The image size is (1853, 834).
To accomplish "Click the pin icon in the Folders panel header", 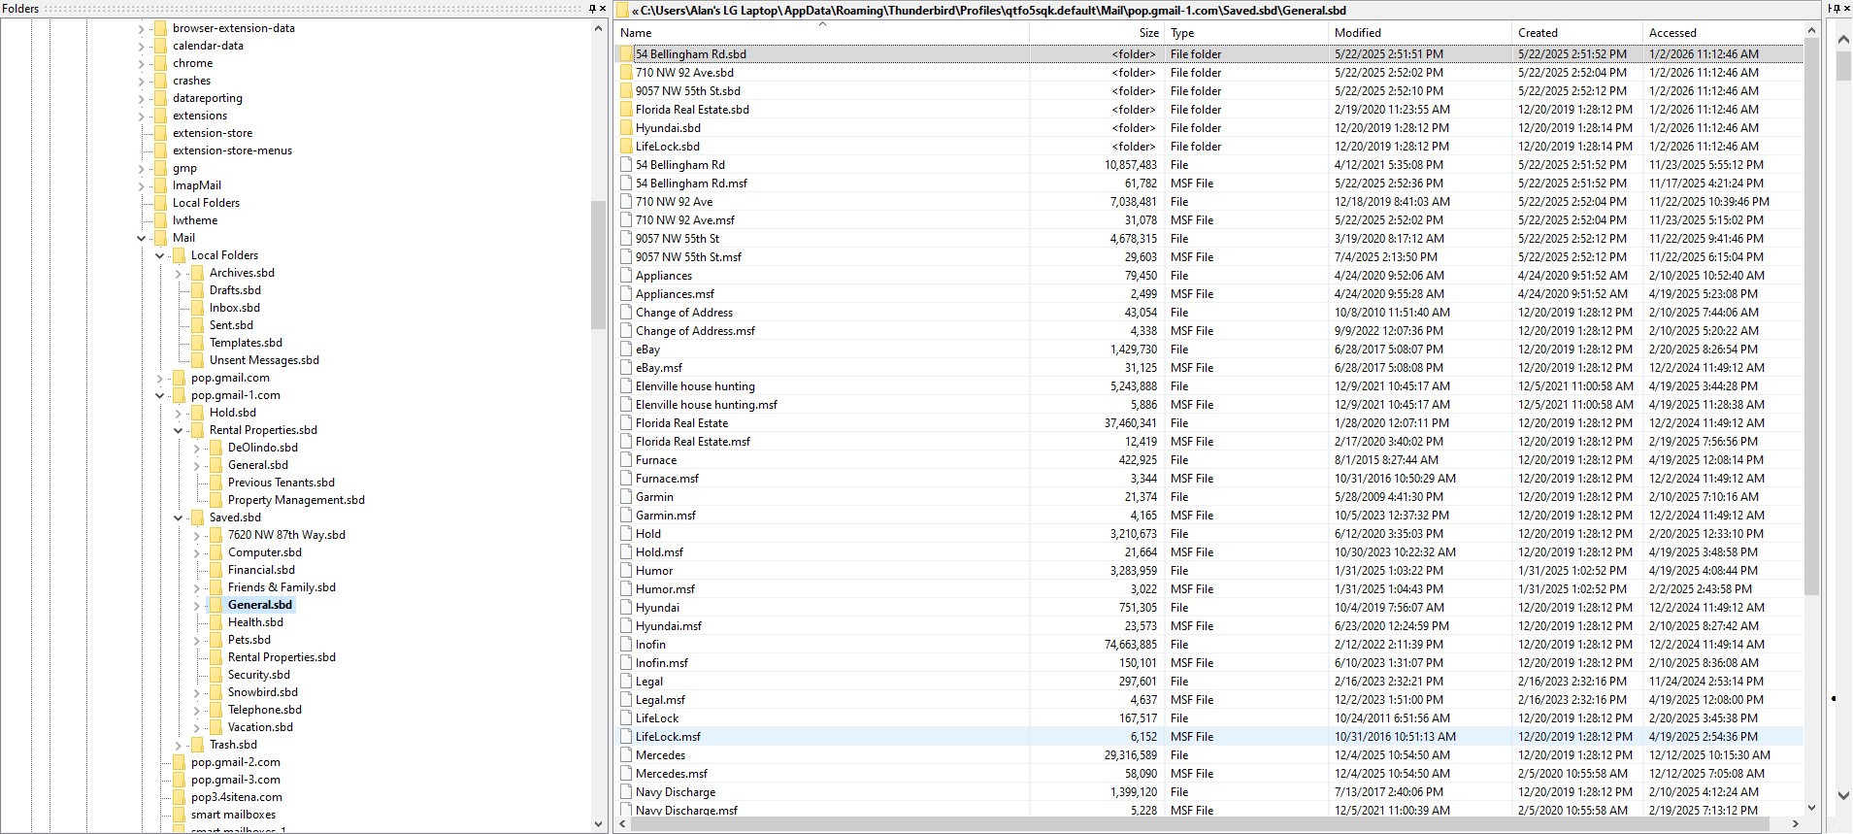I will pyautogui.click(x=592, y=9).
